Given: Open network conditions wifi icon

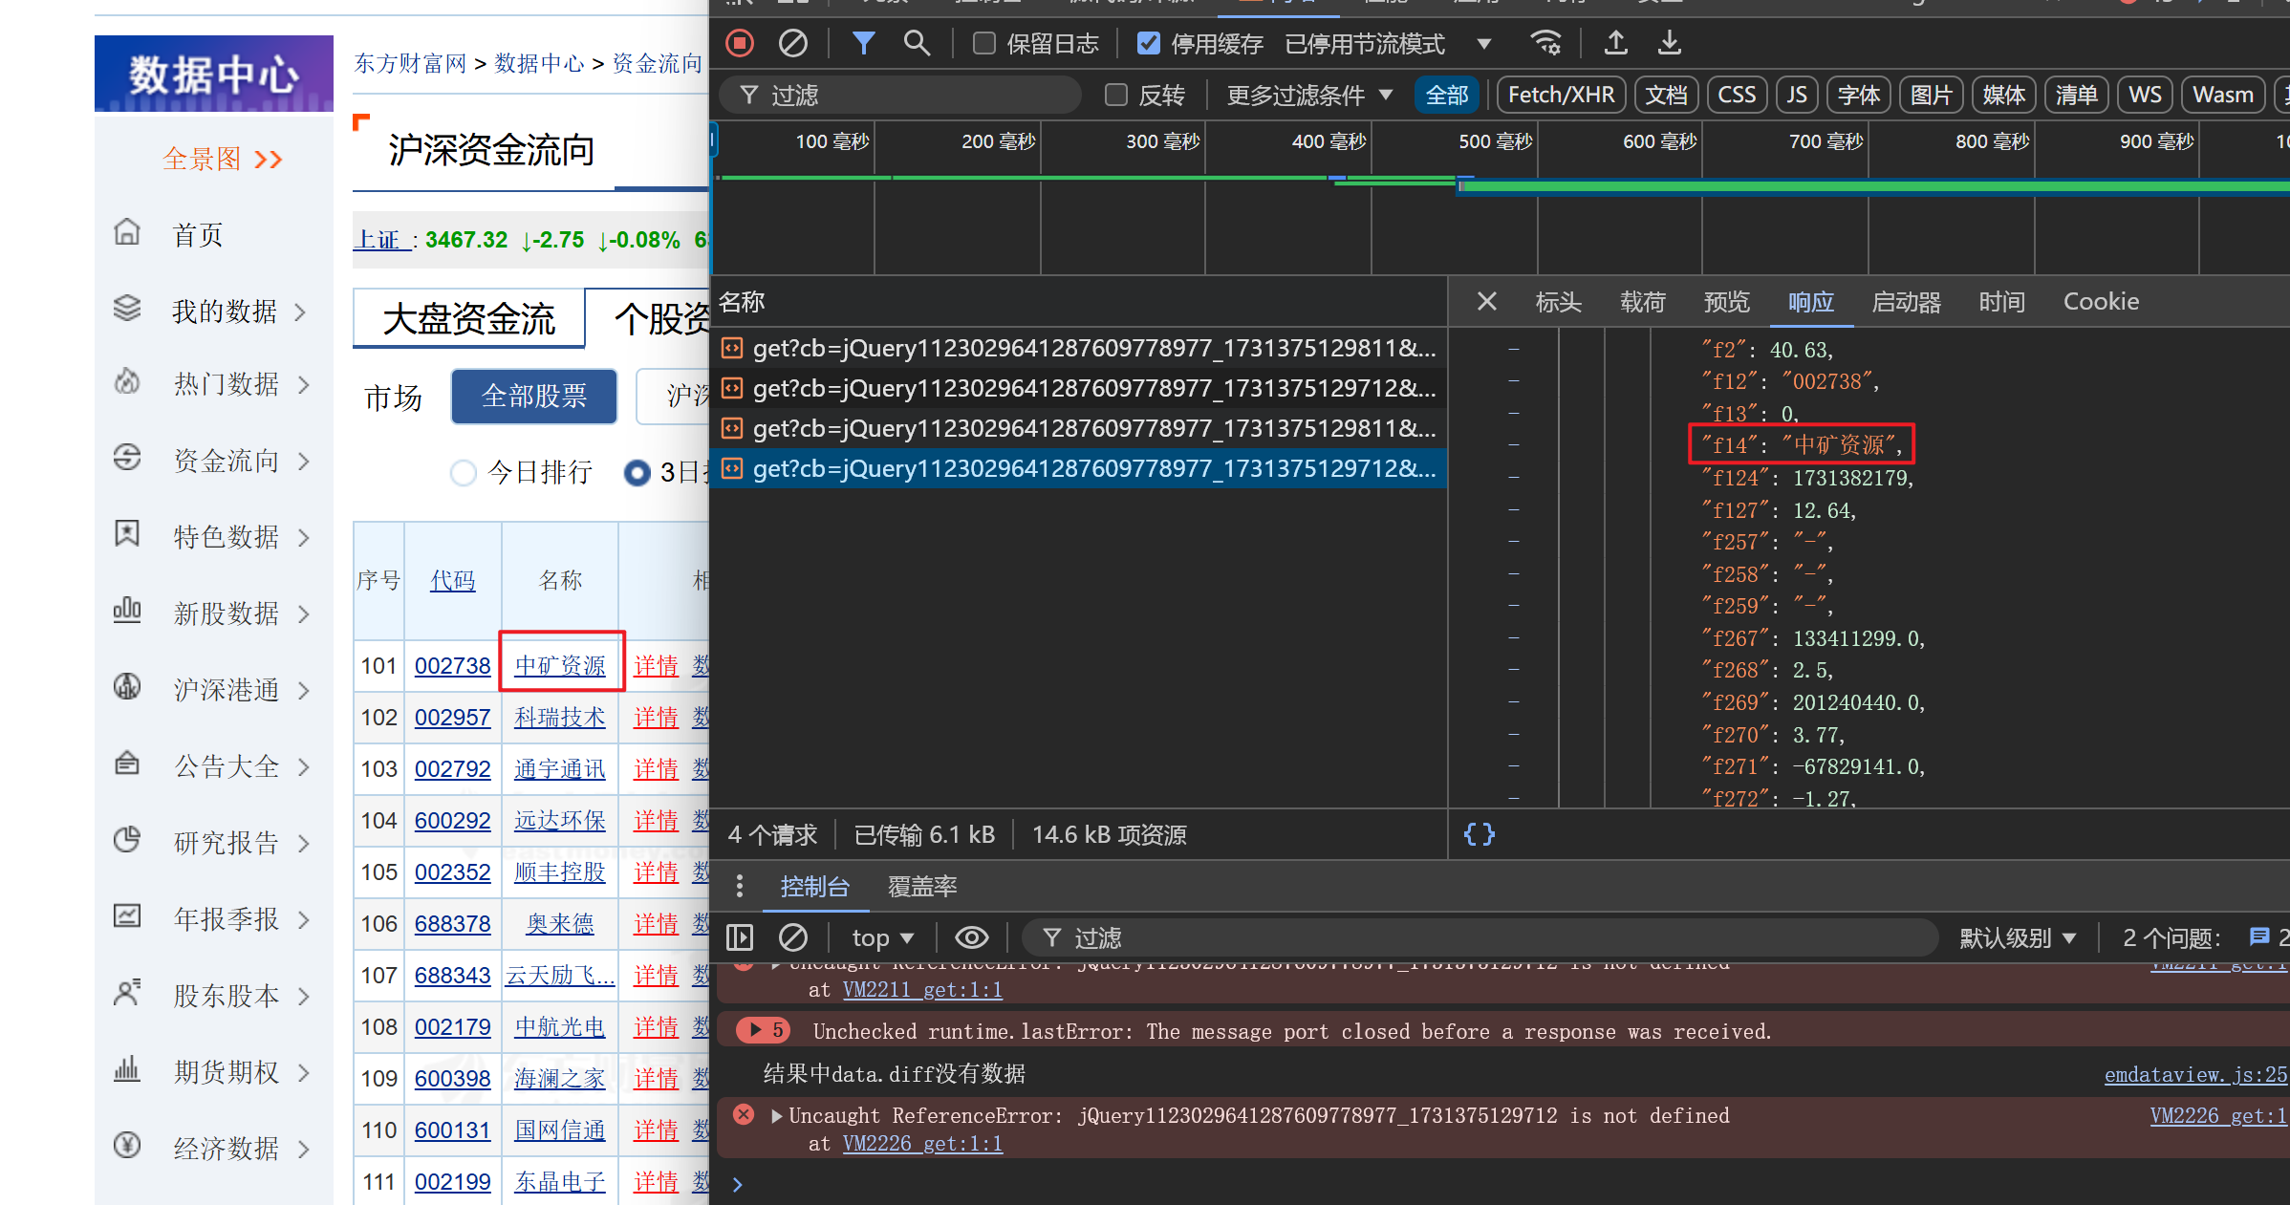Looking at the screenshot, I should click(x=1545, y=43).
